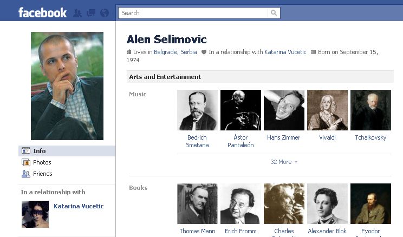This screenshot has height=237, width=403.
Task: Open the messages icon in top bar
Action: pyautogui.click(x=90, y=13)
